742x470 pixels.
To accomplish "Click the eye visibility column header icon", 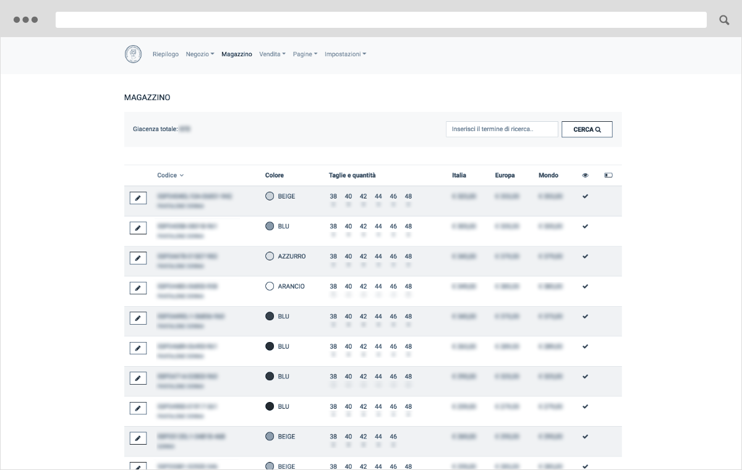I will coord(585,176).
